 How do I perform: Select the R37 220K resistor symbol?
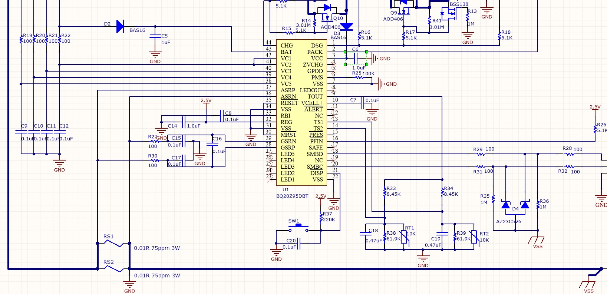(321, 218)
